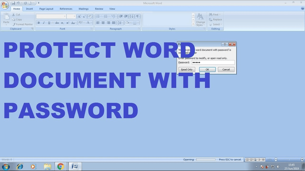The width and height of the screenshot is (305, 171).
Task: Switch to the Home tab
Action: tap(17, 9)
